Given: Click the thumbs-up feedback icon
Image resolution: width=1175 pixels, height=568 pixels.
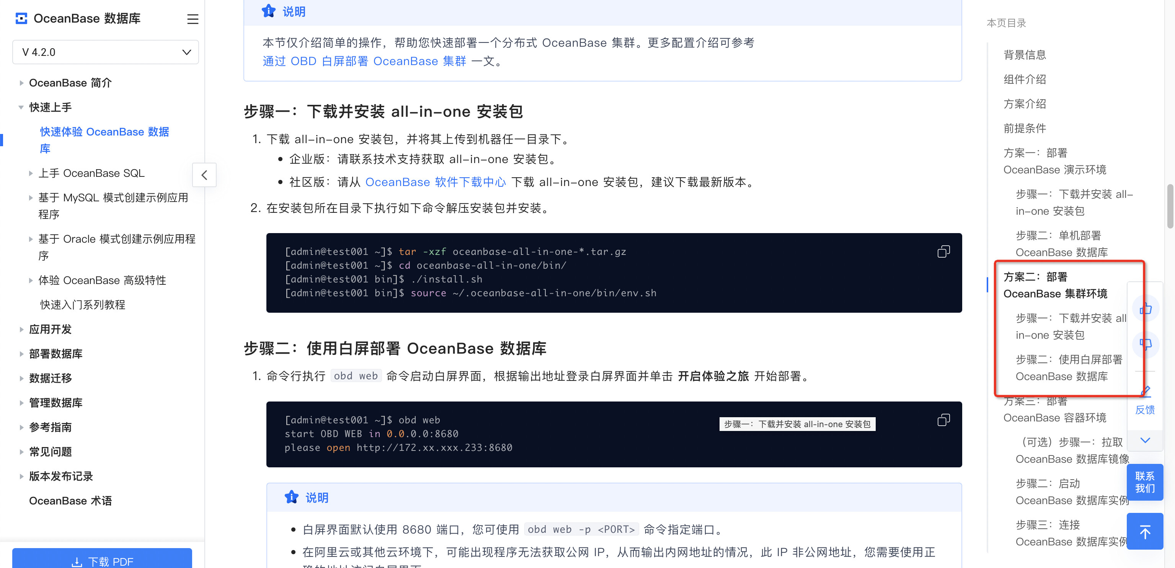Looking at the screenshot, I should point(1146,309).
